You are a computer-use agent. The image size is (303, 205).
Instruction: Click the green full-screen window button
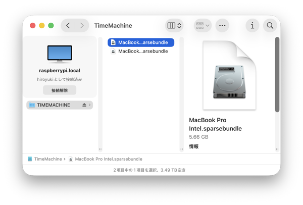pyautogui.click(x=51, y=25)
